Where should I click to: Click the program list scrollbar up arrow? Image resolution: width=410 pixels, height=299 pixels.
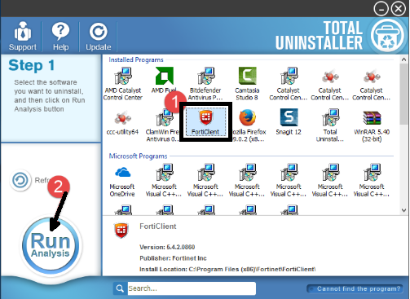(403, 59)
